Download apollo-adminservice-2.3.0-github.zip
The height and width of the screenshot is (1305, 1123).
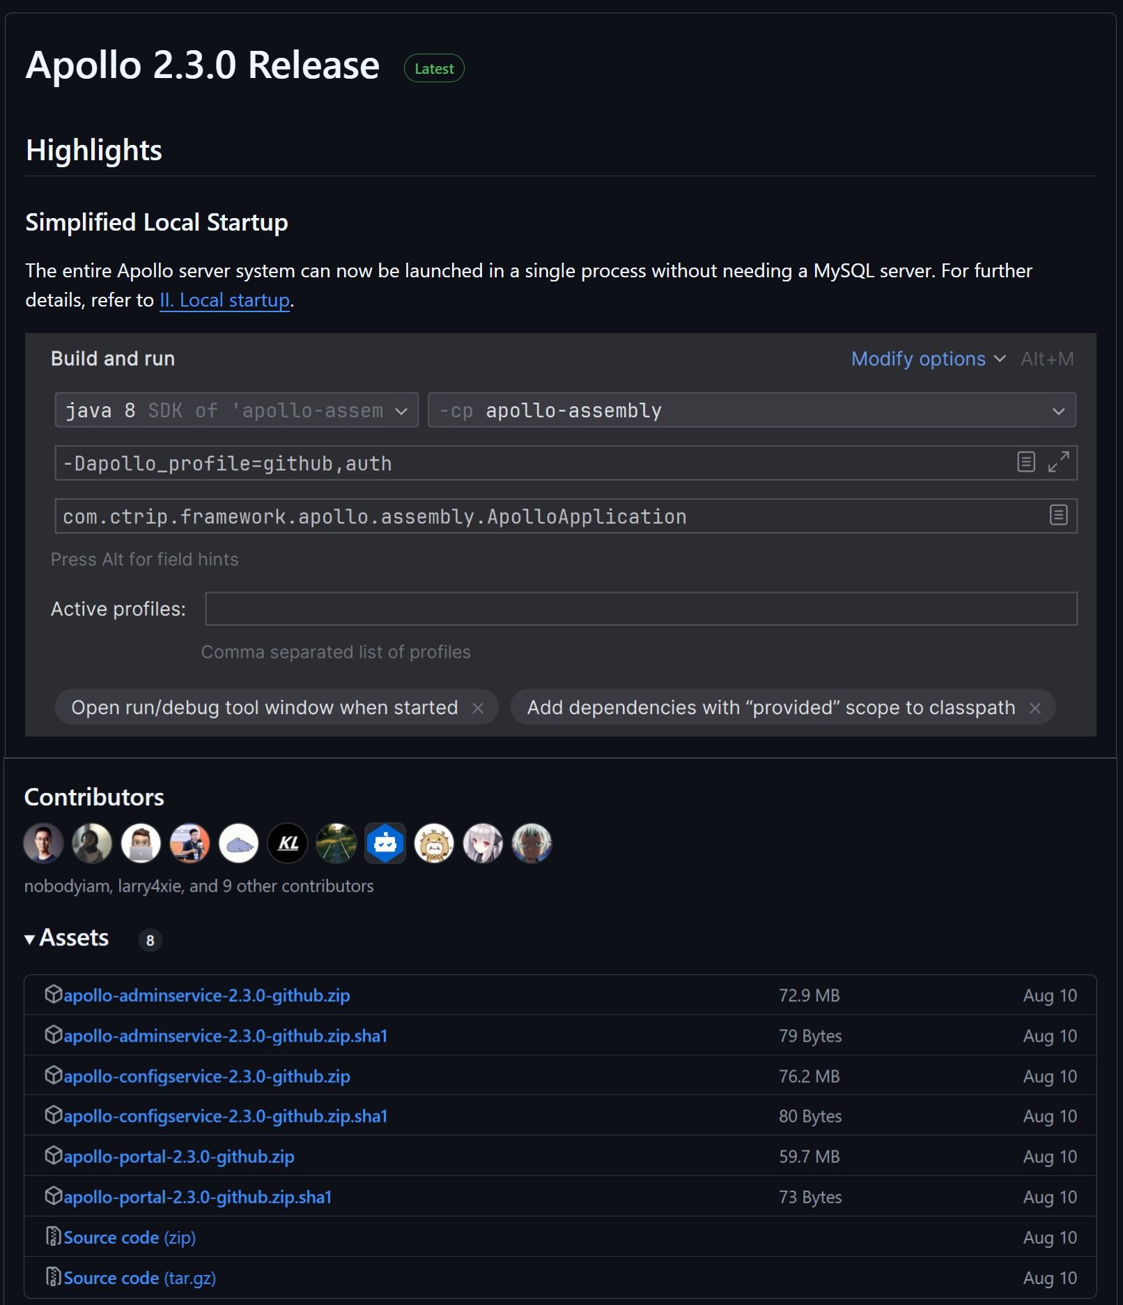(207, 996)
